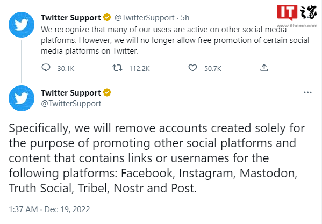322x224 pixels.
Task: Click Twitter Support name on first tweet
Action: point(71,18)
